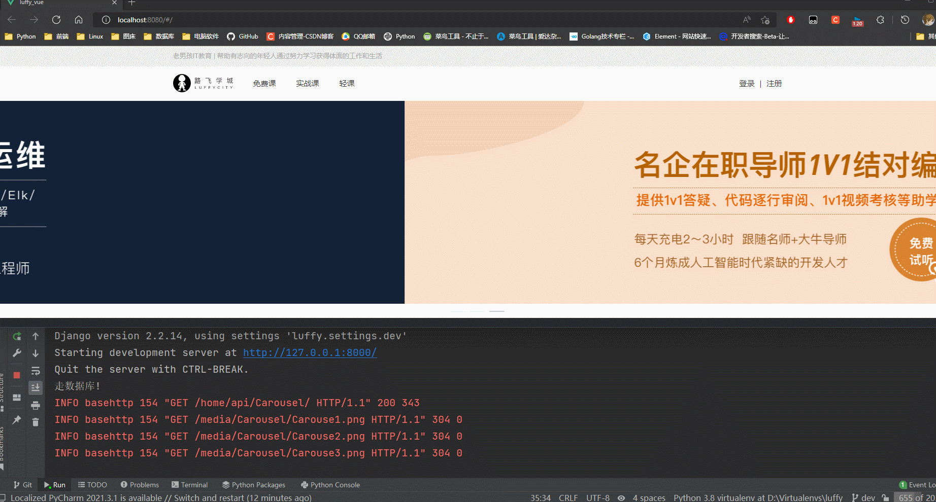Switch to the Run tool tab
This screenshot has height=502, width=936.
[55, 485]
